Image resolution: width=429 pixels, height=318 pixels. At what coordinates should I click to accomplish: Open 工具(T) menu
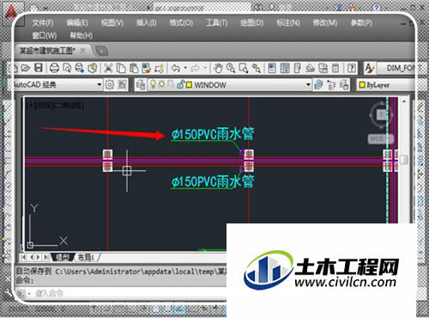(x=216, y=22)
